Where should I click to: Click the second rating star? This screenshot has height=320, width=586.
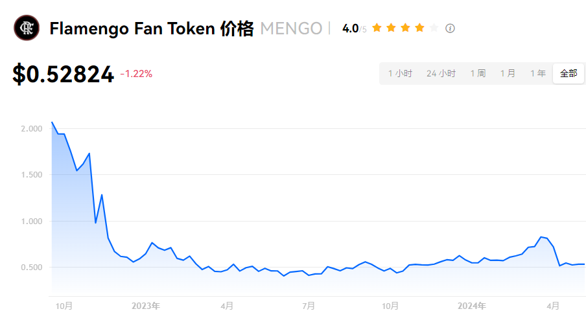[x=391, y=28]
